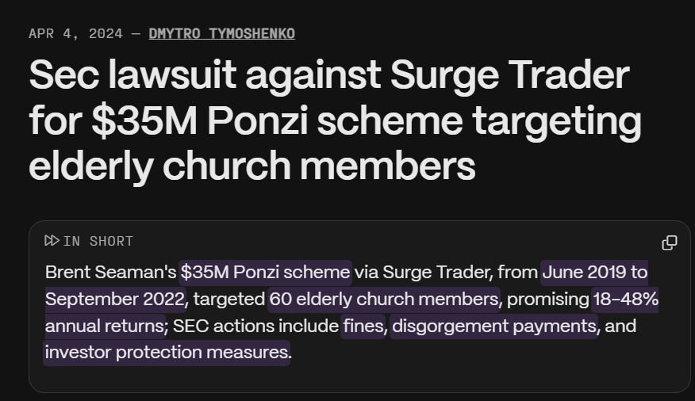The width and height of the screenshot is (695, 401).
Task: Copy the In Short summary
Action: [670, 243]
